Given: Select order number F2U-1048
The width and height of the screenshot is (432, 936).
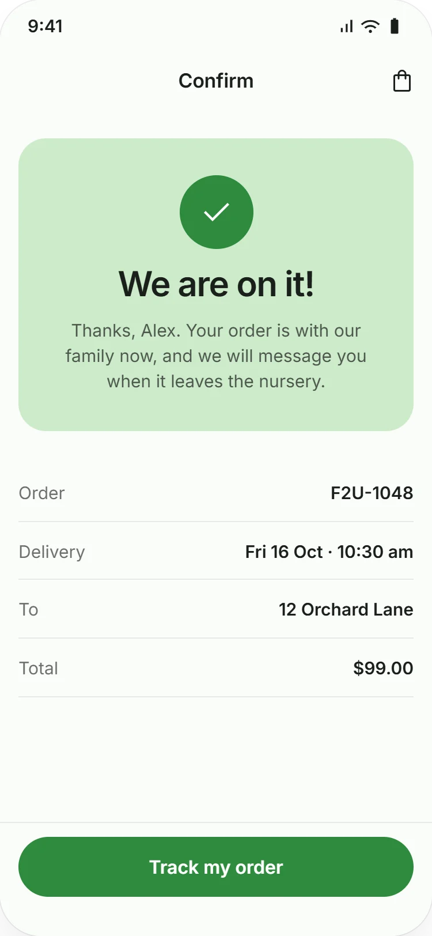Looking at the screenshot, I should (x=372, y=493).
